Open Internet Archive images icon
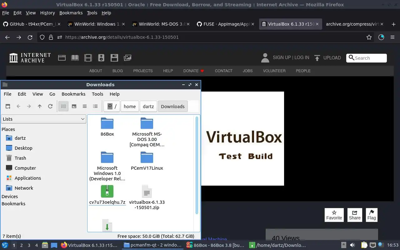This screenshot has height=250, width=400. click(x=127, y=58)
